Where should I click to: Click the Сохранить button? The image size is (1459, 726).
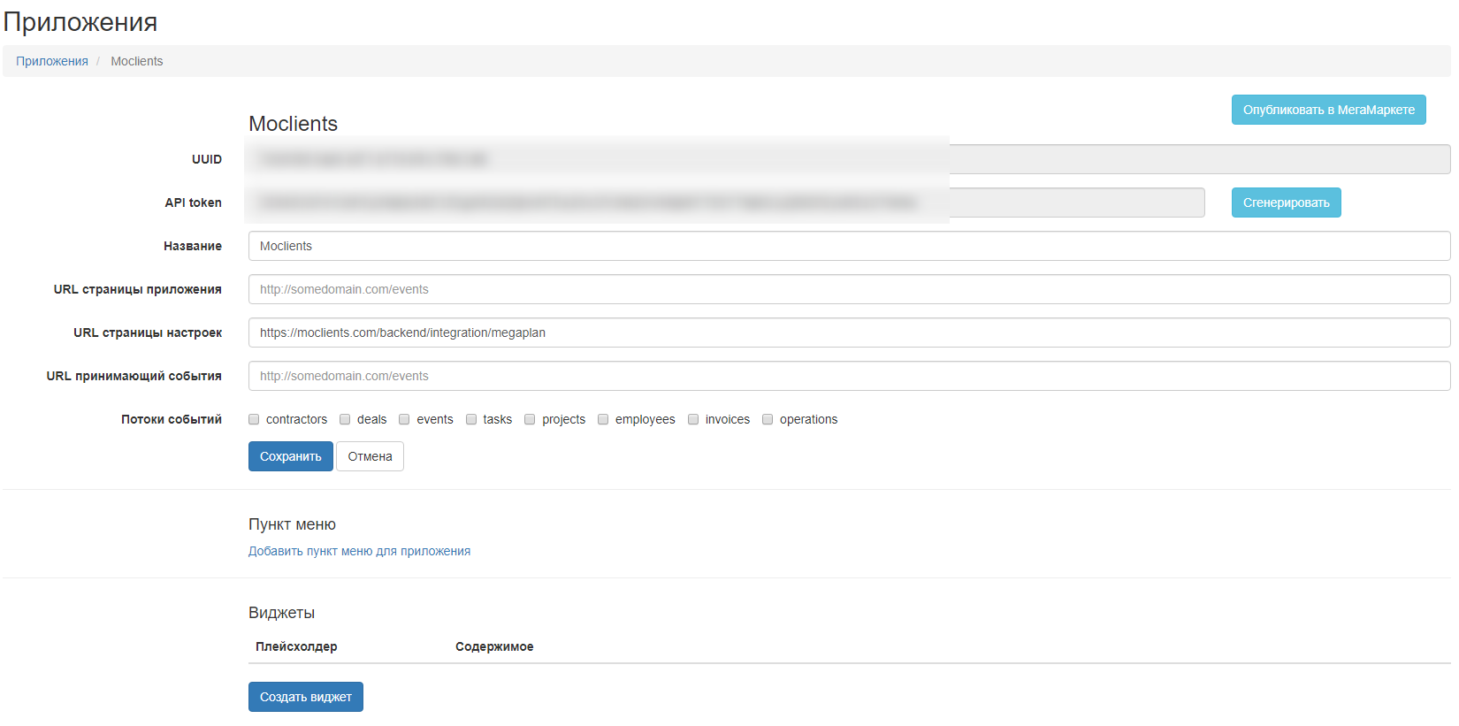(290, 456)
